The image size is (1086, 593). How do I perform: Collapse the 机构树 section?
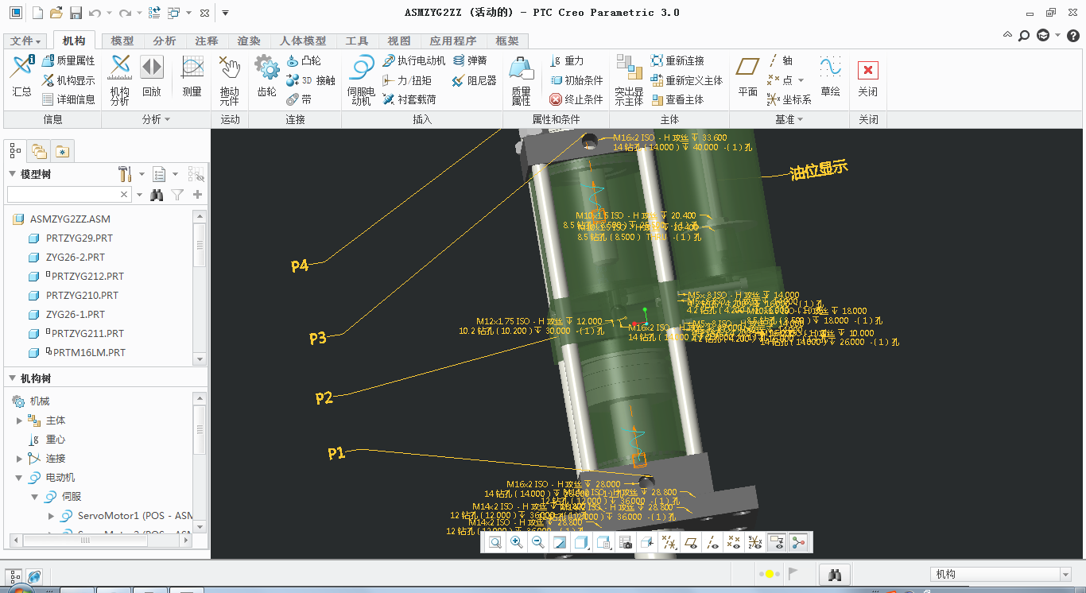pos(12,378)
